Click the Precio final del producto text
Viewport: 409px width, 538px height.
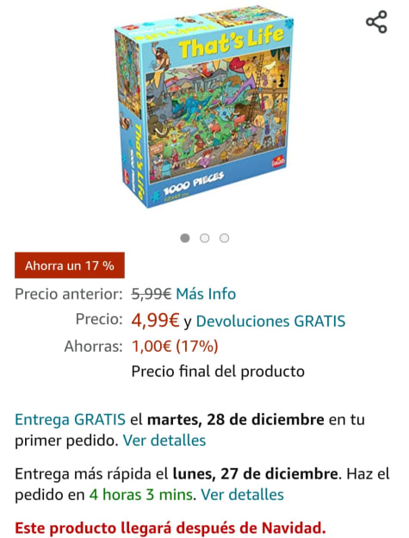pyautogui.click(x=218, y=372)
